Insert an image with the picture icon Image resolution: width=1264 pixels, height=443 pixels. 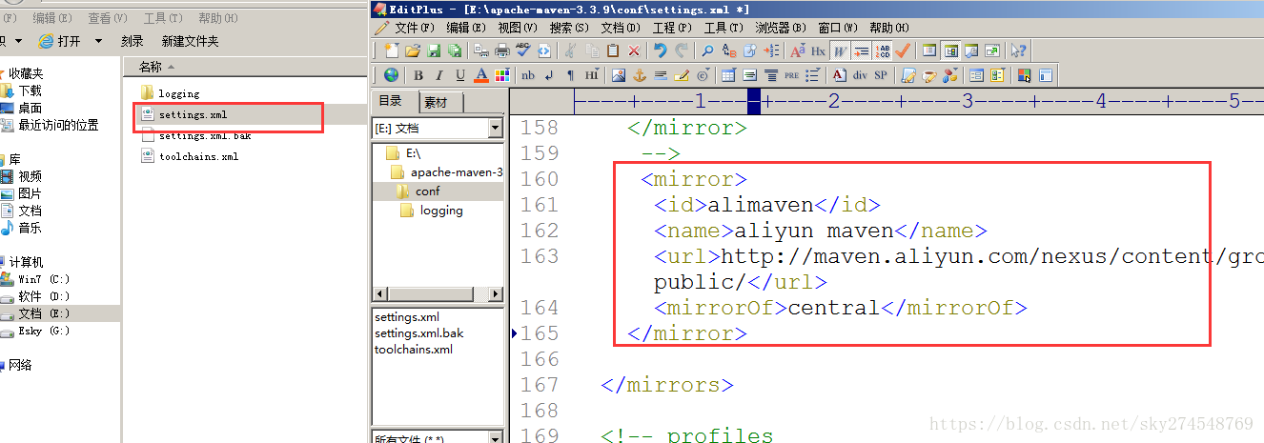(x=619, y=75)
